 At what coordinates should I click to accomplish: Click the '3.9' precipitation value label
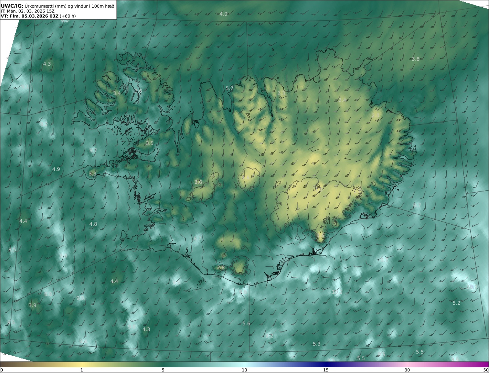[32, 305]
